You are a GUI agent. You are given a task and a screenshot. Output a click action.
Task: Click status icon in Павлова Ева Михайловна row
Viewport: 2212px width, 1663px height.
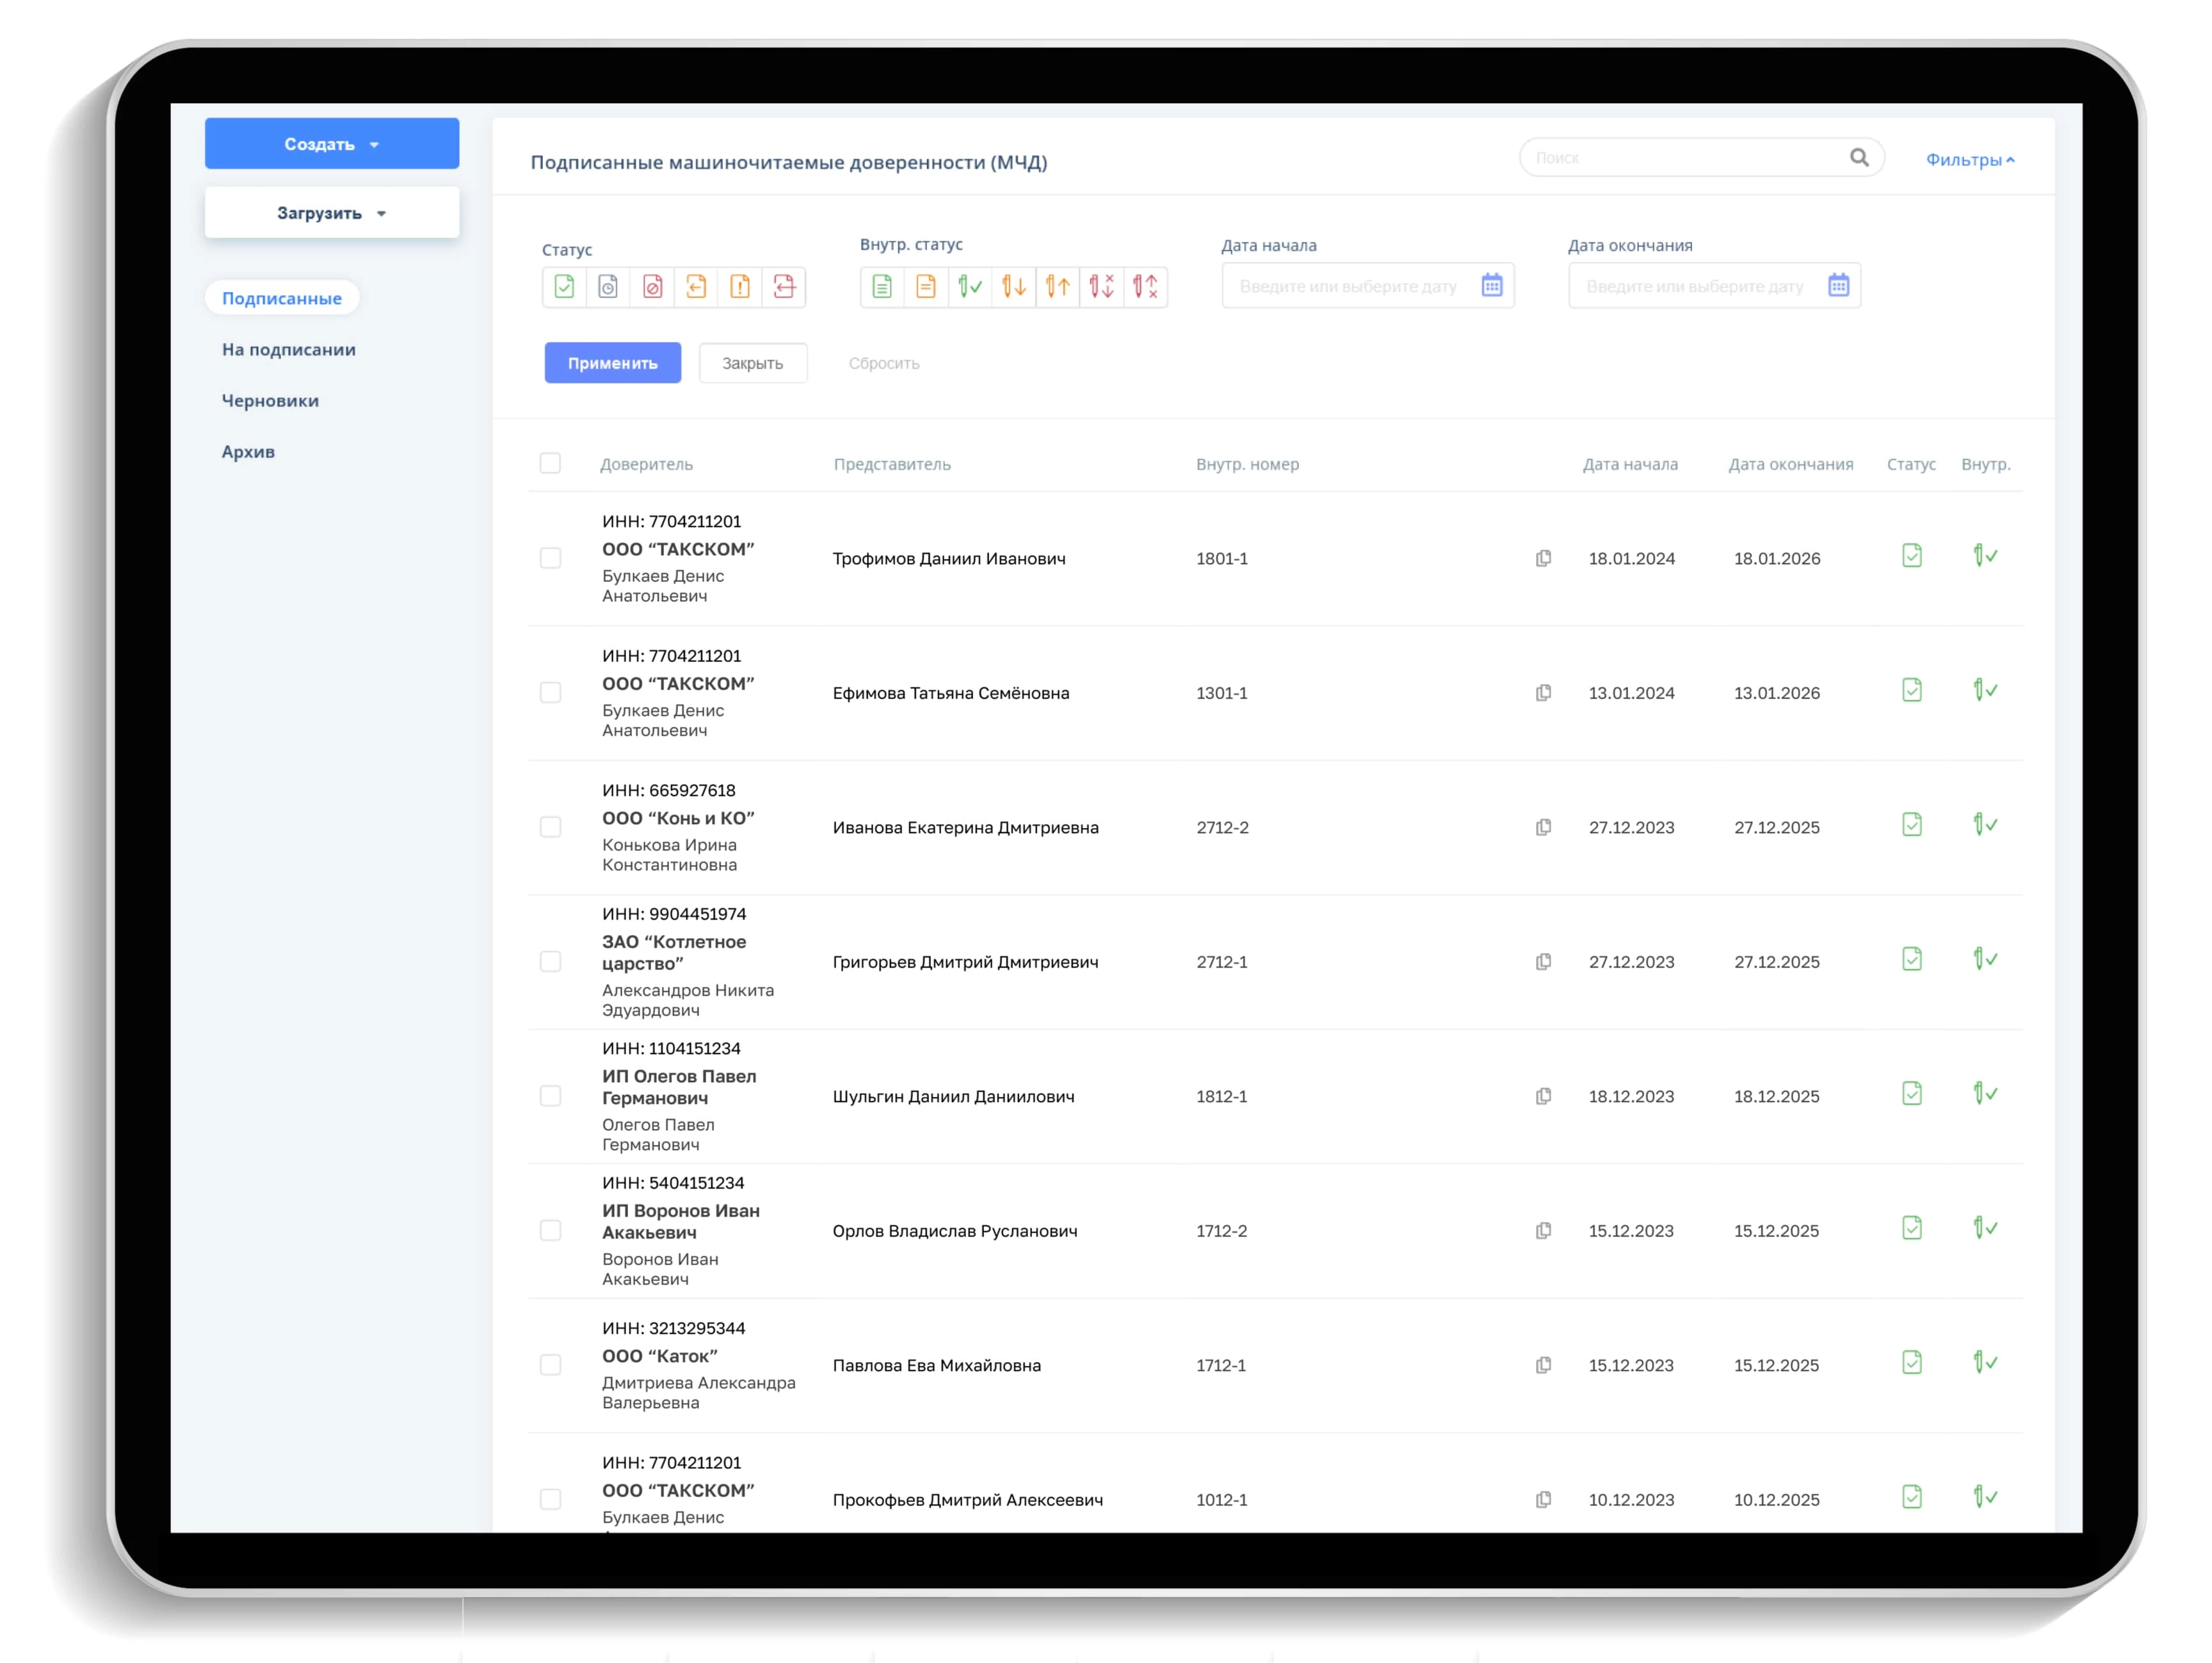click(x=1911, y=1362)
